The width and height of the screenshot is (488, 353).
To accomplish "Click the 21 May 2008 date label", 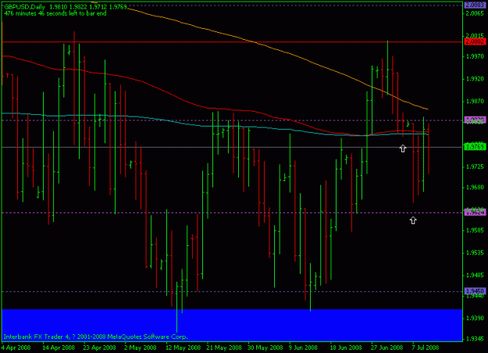I will coord(224,348).
